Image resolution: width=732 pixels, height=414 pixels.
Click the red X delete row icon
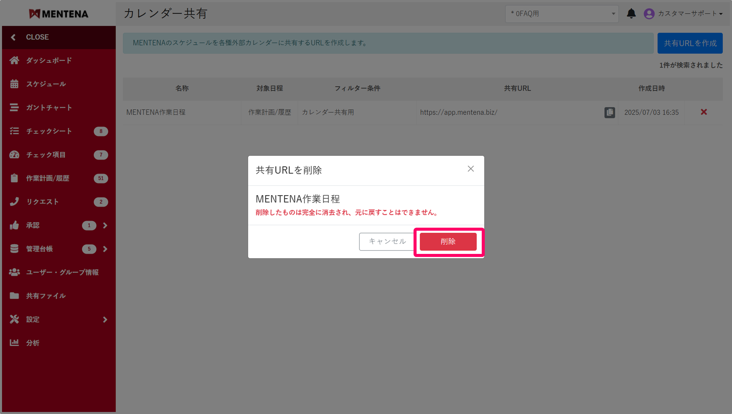coord(704,112)
